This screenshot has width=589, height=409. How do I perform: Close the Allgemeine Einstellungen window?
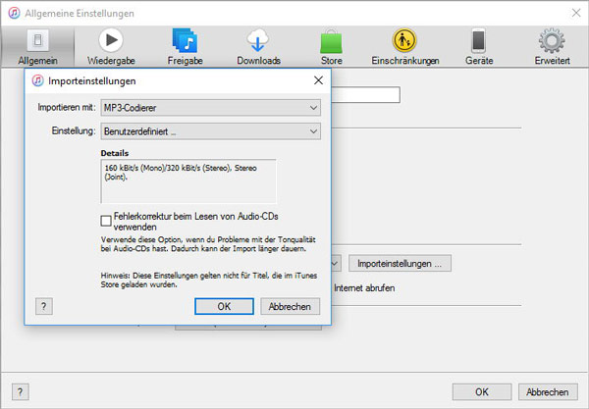pyautogui.click(x=576, y=13)
